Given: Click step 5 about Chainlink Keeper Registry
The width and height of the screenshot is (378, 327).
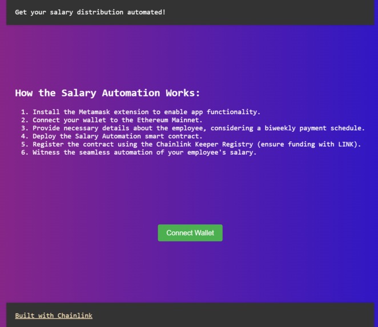Looking at the screenshot, I should point(197,144).
